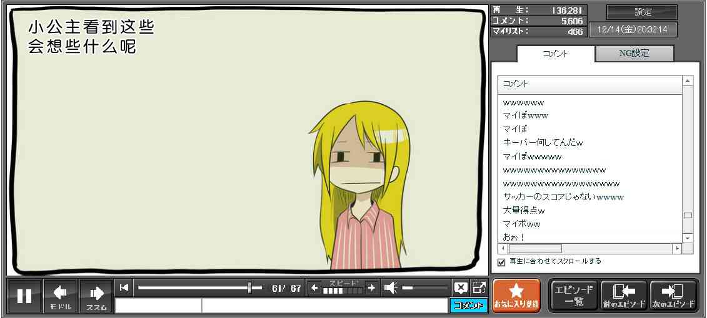The height and width of the screenshot is (318, 707).
Task: Increase speed with the right arrow
Action: pyautogui.click(x=371, y=287)
